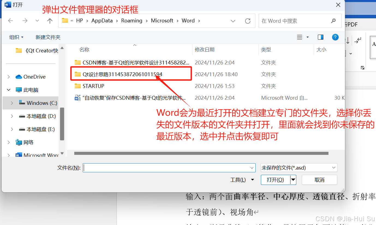This screenshot has height=225, width=376.
Task: Expand Windows (C:) drive node
Action: pyautogui.click(x=12, y=103)
